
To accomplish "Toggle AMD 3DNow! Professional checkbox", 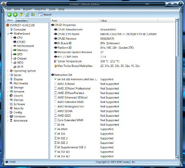I will [x=55, y=88].
